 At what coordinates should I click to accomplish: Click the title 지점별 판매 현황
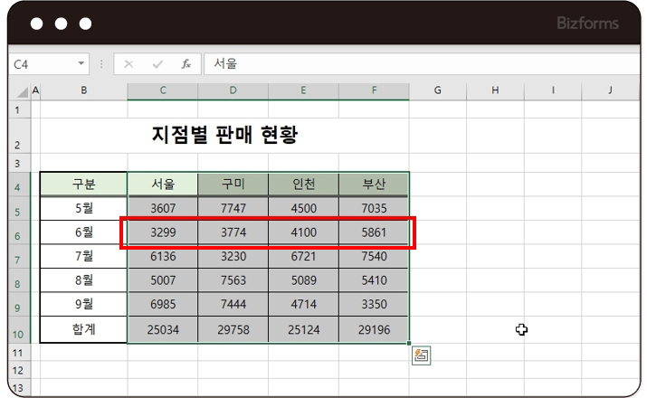224,136
